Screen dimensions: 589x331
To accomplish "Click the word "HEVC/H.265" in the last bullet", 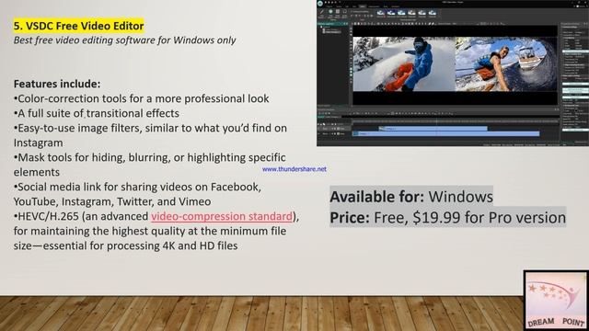I will (x=49, y=217).
